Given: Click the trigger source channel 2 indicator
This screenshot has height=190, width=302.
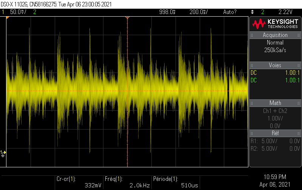Looking at the screenshot, I should (262, 12).
